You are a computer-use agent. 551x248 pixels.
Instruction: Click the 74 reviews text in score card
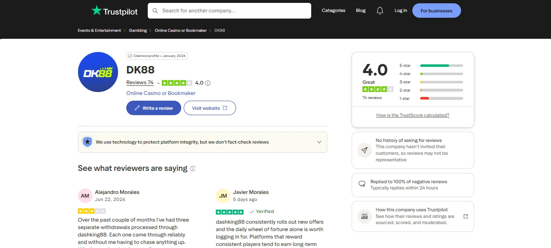(x=372, y=98)
